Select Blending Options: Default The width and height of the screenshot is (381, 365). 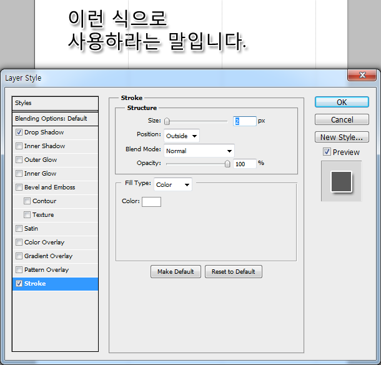pos(55,119)
